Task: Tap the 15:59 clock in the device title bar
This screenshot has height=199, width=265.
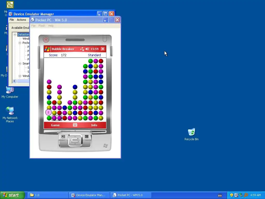Action: coord(94,49)
